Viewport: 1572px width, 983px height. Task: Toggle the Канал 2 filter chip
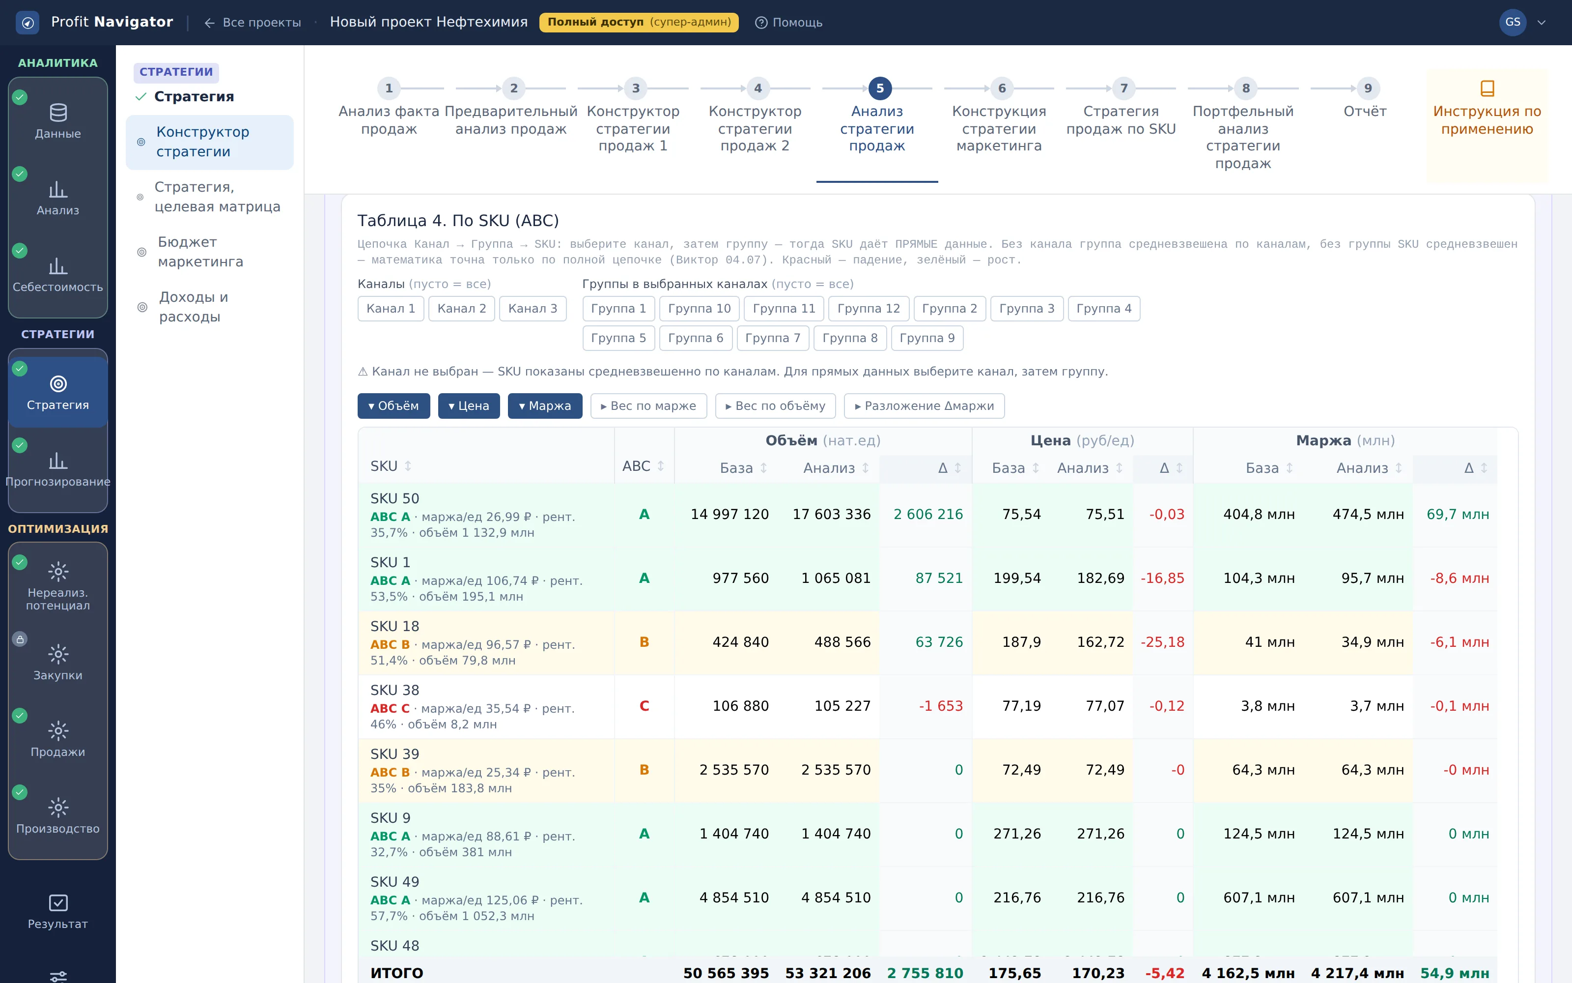pos(462,309)
